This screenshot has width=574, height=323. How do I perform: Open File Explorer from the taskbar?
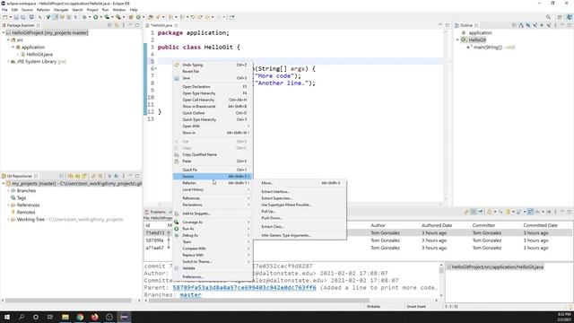[x=65, y=317]
